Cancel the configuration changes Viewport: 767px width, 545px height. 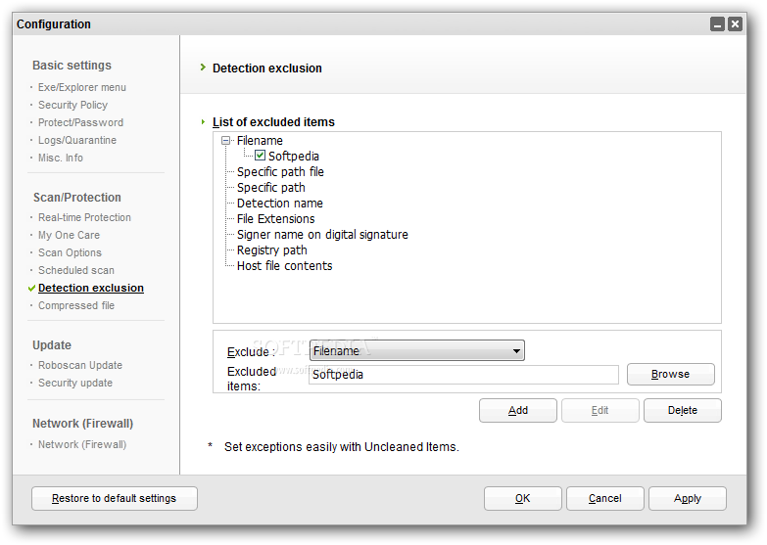[x=605, y=498]
